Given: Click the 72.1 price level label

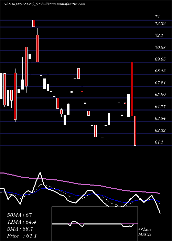Looking at the screenshot, I should click(x=159, y=35).
